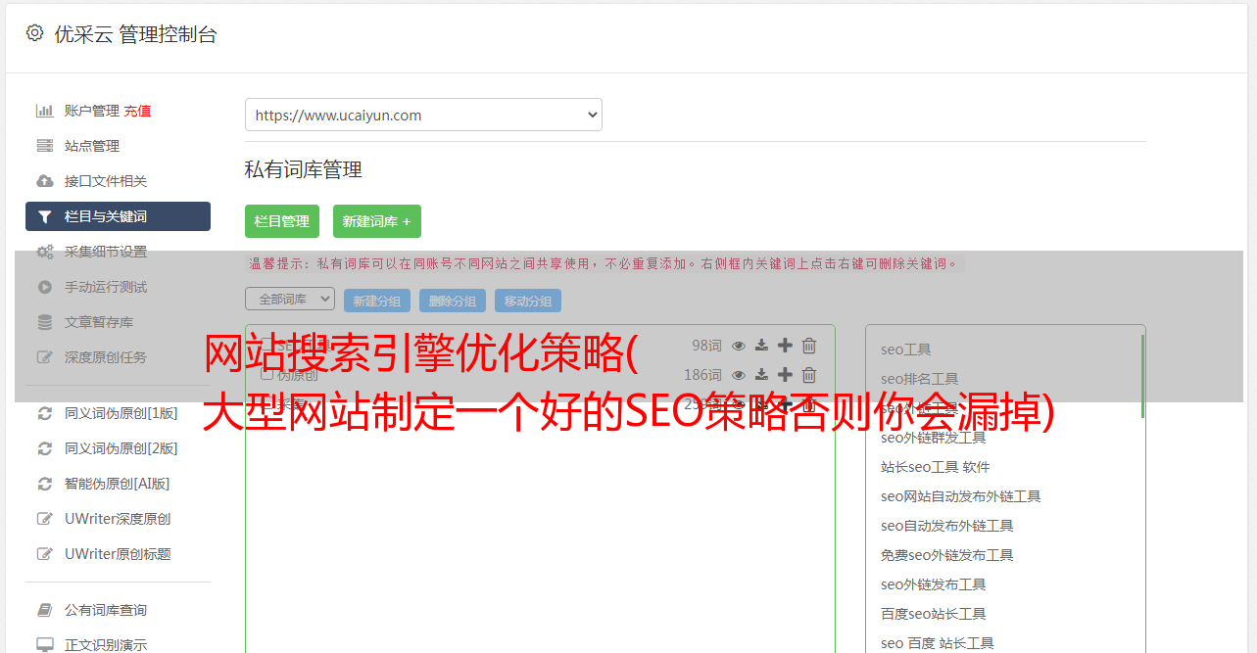Click the 移动分组 button
Image resolution: width=1257 pixels, height=653 pixels.
click(528, 301)
